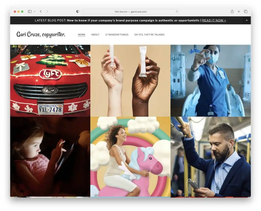View the nurse in blue scrubs project

[x=211, y=81]
